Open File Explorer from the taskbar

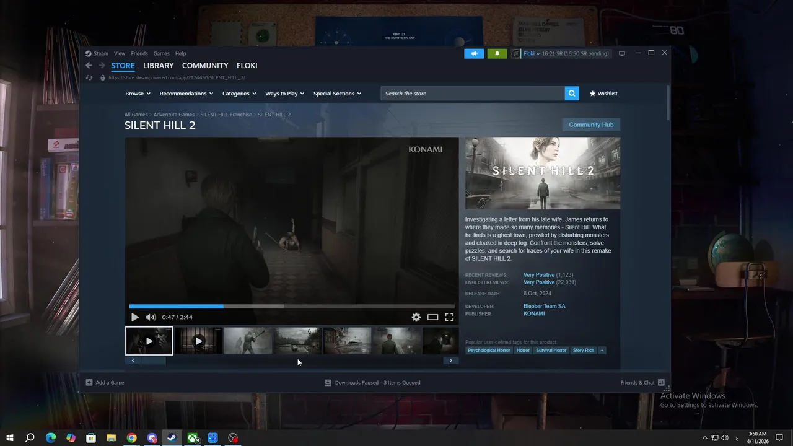coord(112,438)
